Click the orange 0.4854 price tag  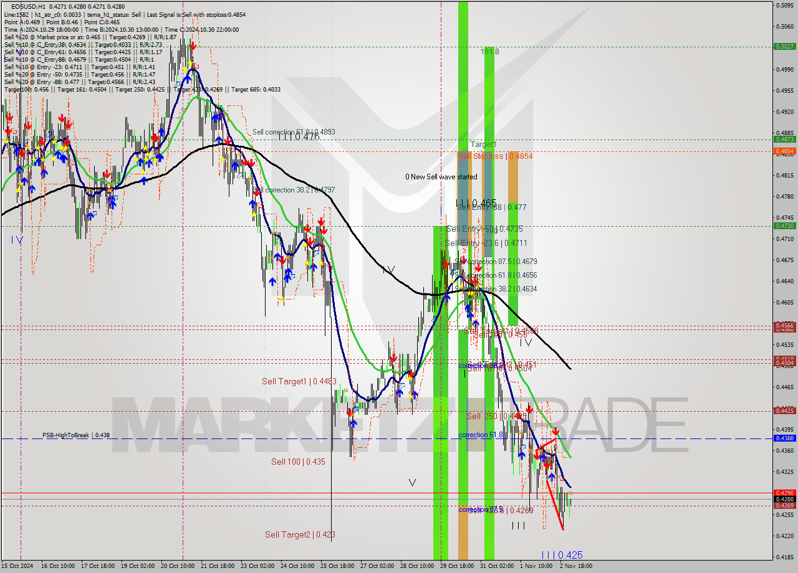[x=784, y=151]
